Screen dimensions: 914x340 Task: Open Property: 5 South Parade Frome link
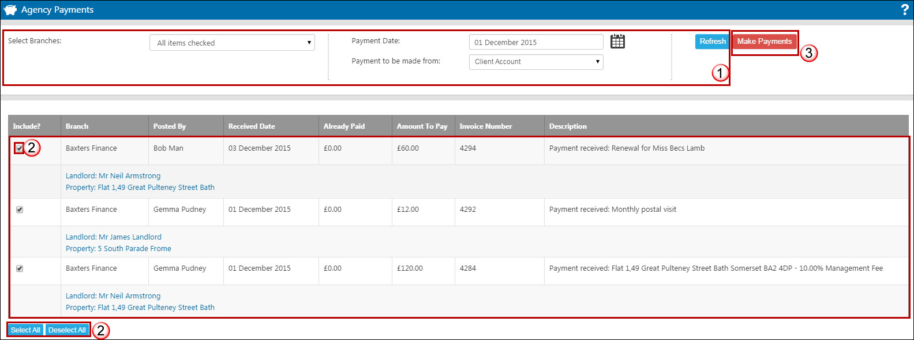118,249
